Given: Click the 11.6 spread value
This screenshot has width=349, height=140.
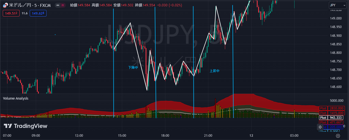Looking at the screenshot, I should [24, 13].
